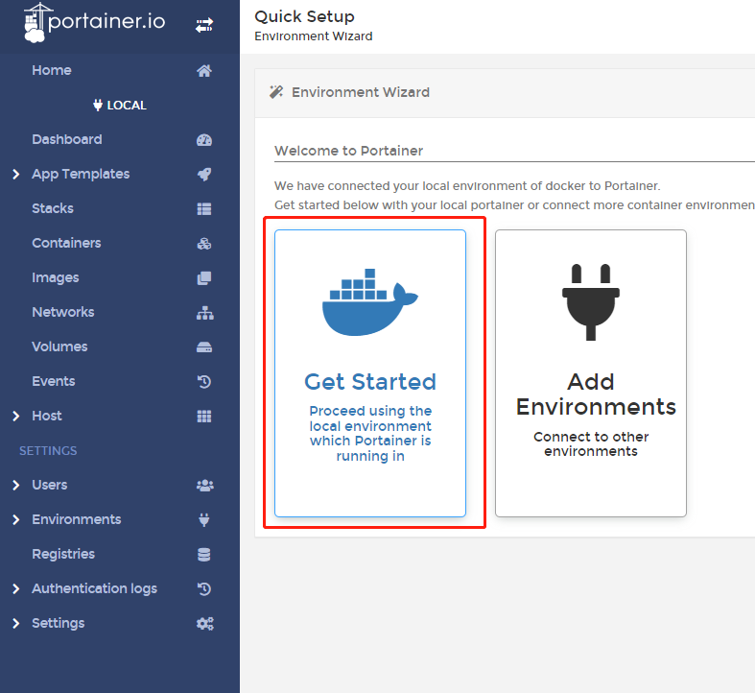Click the Home house icon
The width and height of the screenshot is (755, 693).
coord(204,71)
